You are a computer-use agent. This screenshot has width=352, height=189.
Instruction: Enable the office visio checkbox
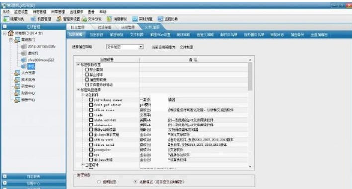pos(91,110)
